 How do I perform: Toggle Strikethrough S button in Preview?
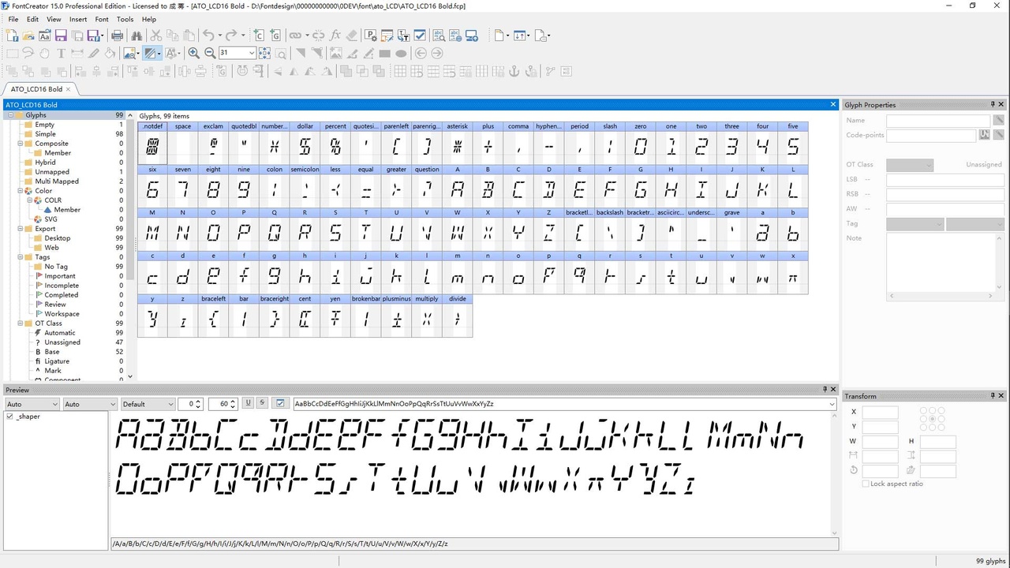point(262,403)
